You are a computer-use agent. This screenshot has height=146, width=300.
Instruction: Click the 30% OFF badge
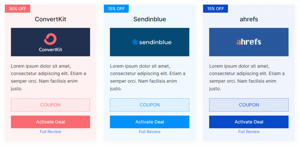17,8
